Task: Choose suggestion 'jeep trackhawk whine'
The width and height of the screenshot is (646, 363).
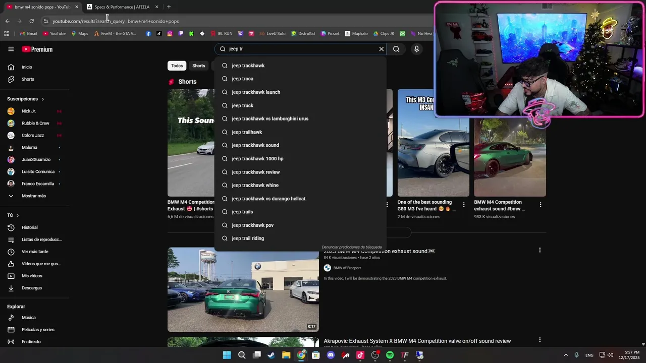Action: [x=300, y=185]
